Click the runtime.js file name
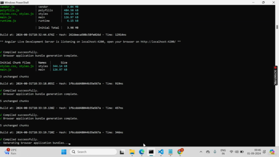Screen dimensions: 279x157 (x=8, y=21)
